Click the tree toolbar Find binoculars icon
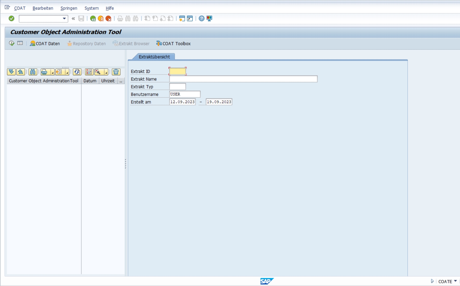Viewport: 460px width, 286px height. pyautogui.click(x=33, y=72)
